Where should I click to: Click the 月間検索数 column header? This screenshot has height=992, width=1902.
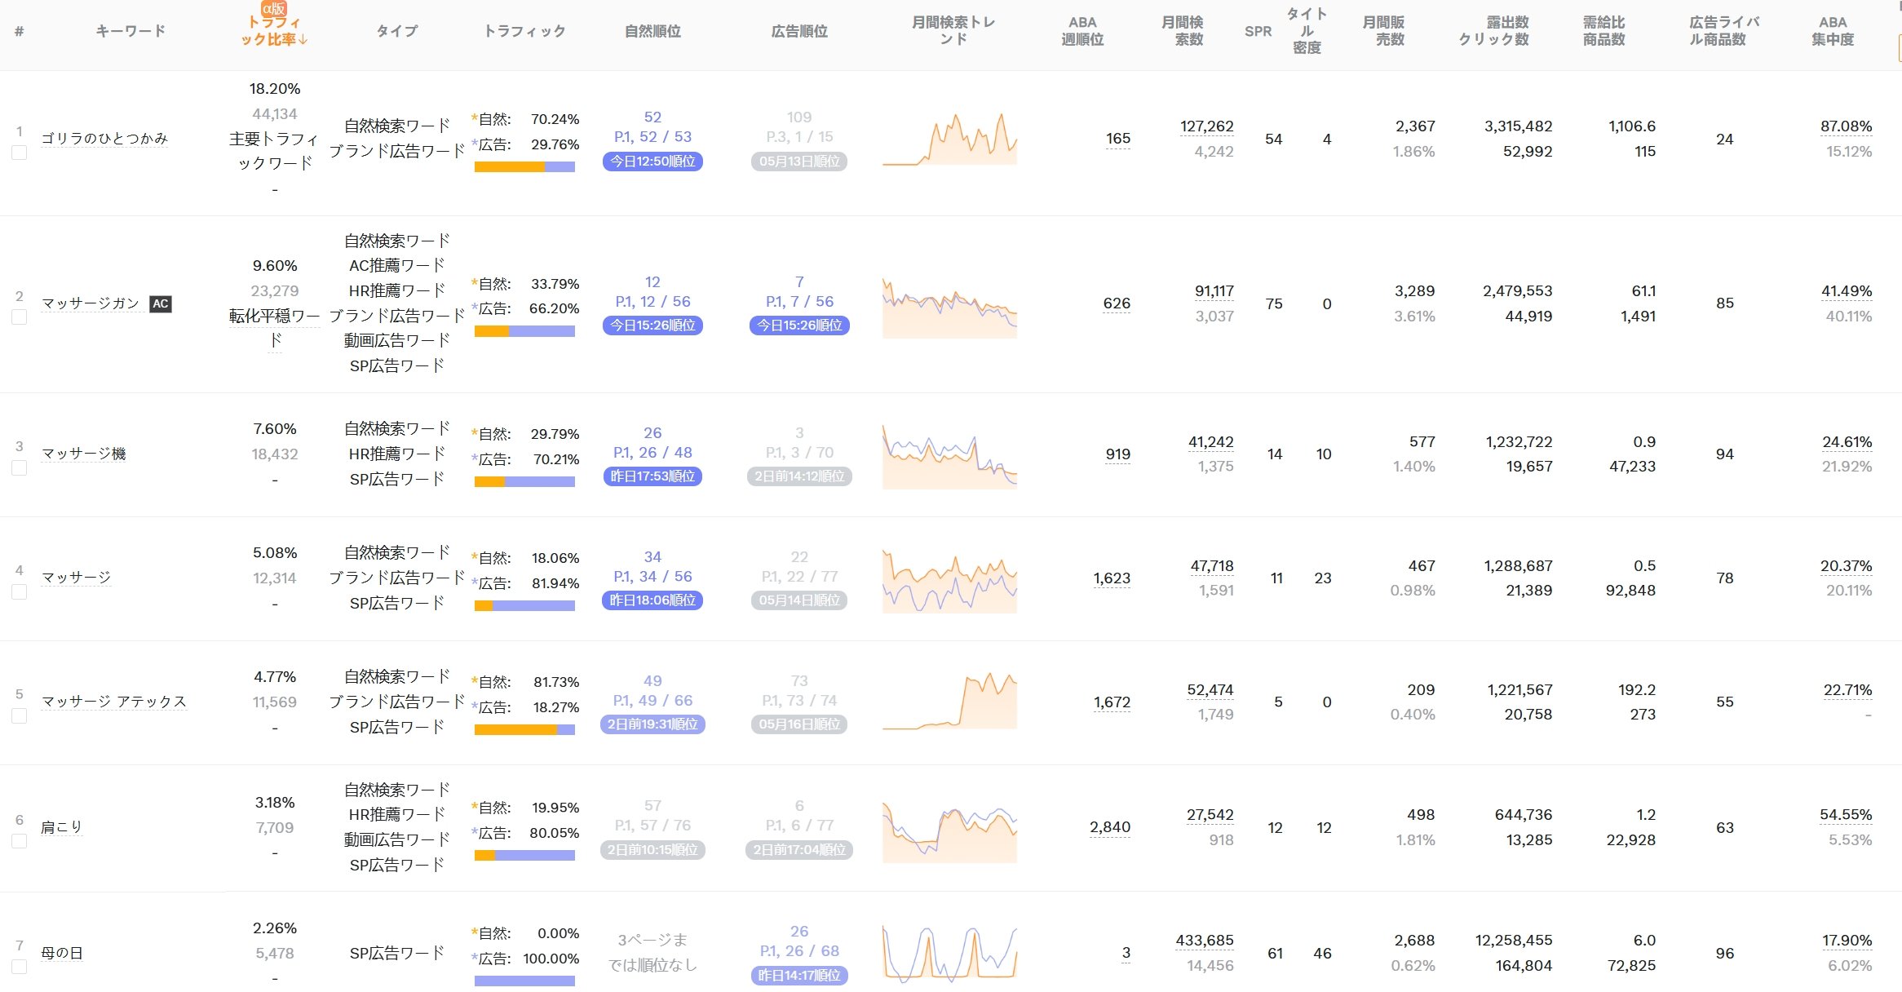(1182, 31)
